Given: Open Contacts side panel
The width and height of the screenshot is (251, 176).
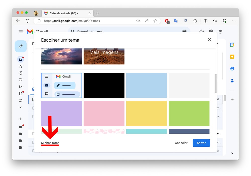Looking at the screenshot, I should 232,81.
